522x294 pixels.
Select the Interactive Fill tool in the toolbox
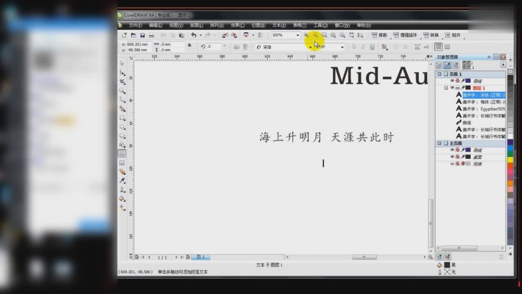click(x=122, y=207)
